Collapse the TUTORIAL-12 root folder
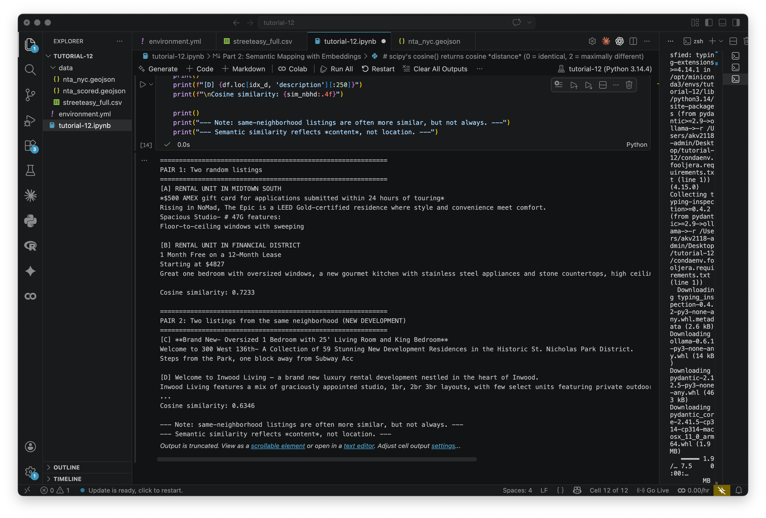 [x=49, y=56]
